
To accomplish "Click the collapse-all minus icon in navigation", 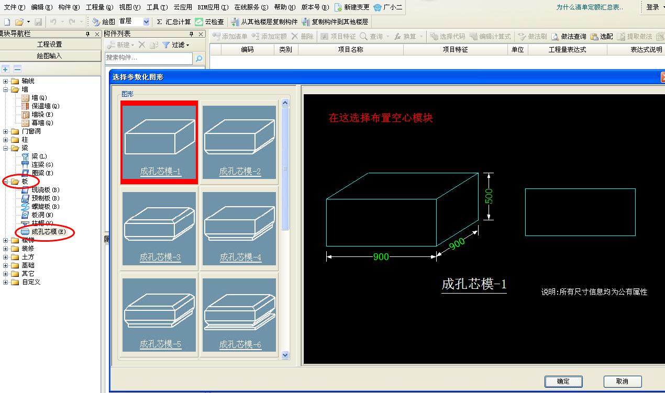I will click(17, 69).
